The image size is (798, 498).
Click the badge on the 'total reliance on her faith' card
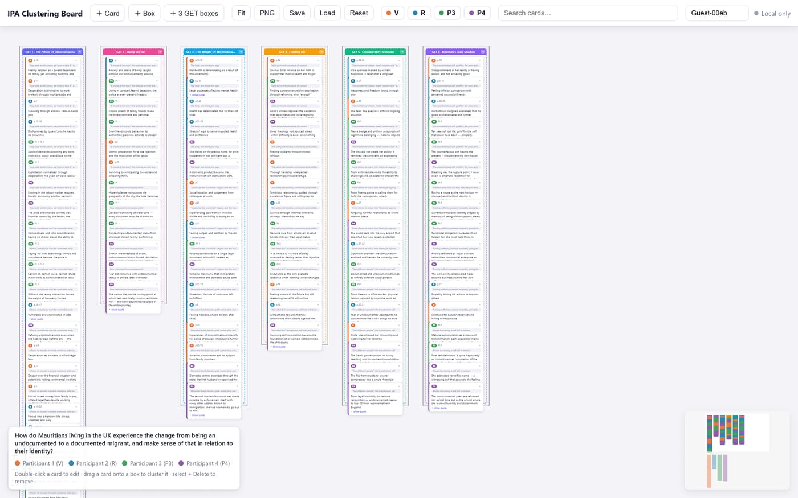click(272, 60)
